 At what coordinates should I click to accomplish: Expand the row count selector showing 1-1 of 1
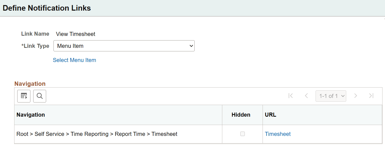[331, 96]
